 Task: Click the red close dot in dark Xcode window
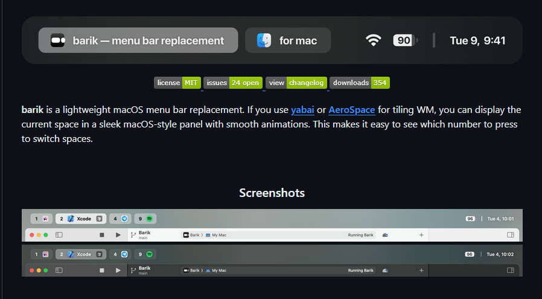point(32,270)
